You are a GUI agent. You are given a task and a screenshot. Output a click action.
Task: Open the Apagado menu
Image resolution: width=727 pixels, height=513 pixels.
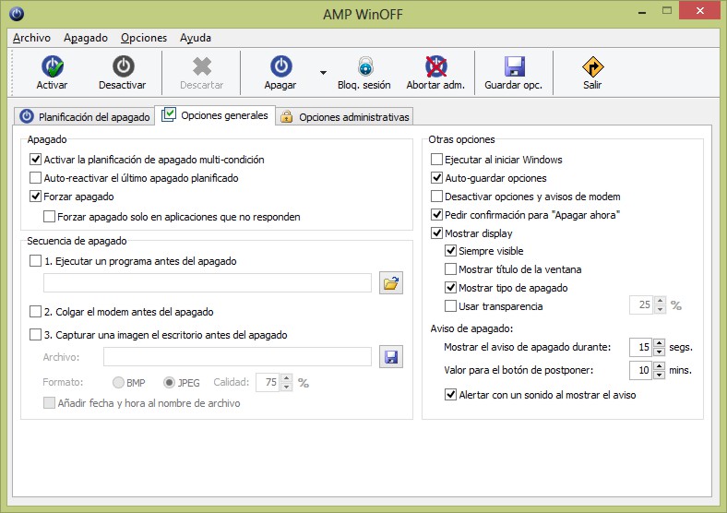[86, 38]
